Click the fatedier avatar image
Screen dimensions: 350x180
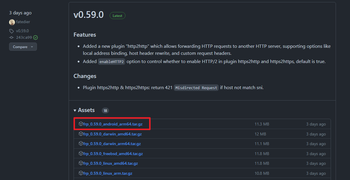pyautogui.click(x=12, y=22)
